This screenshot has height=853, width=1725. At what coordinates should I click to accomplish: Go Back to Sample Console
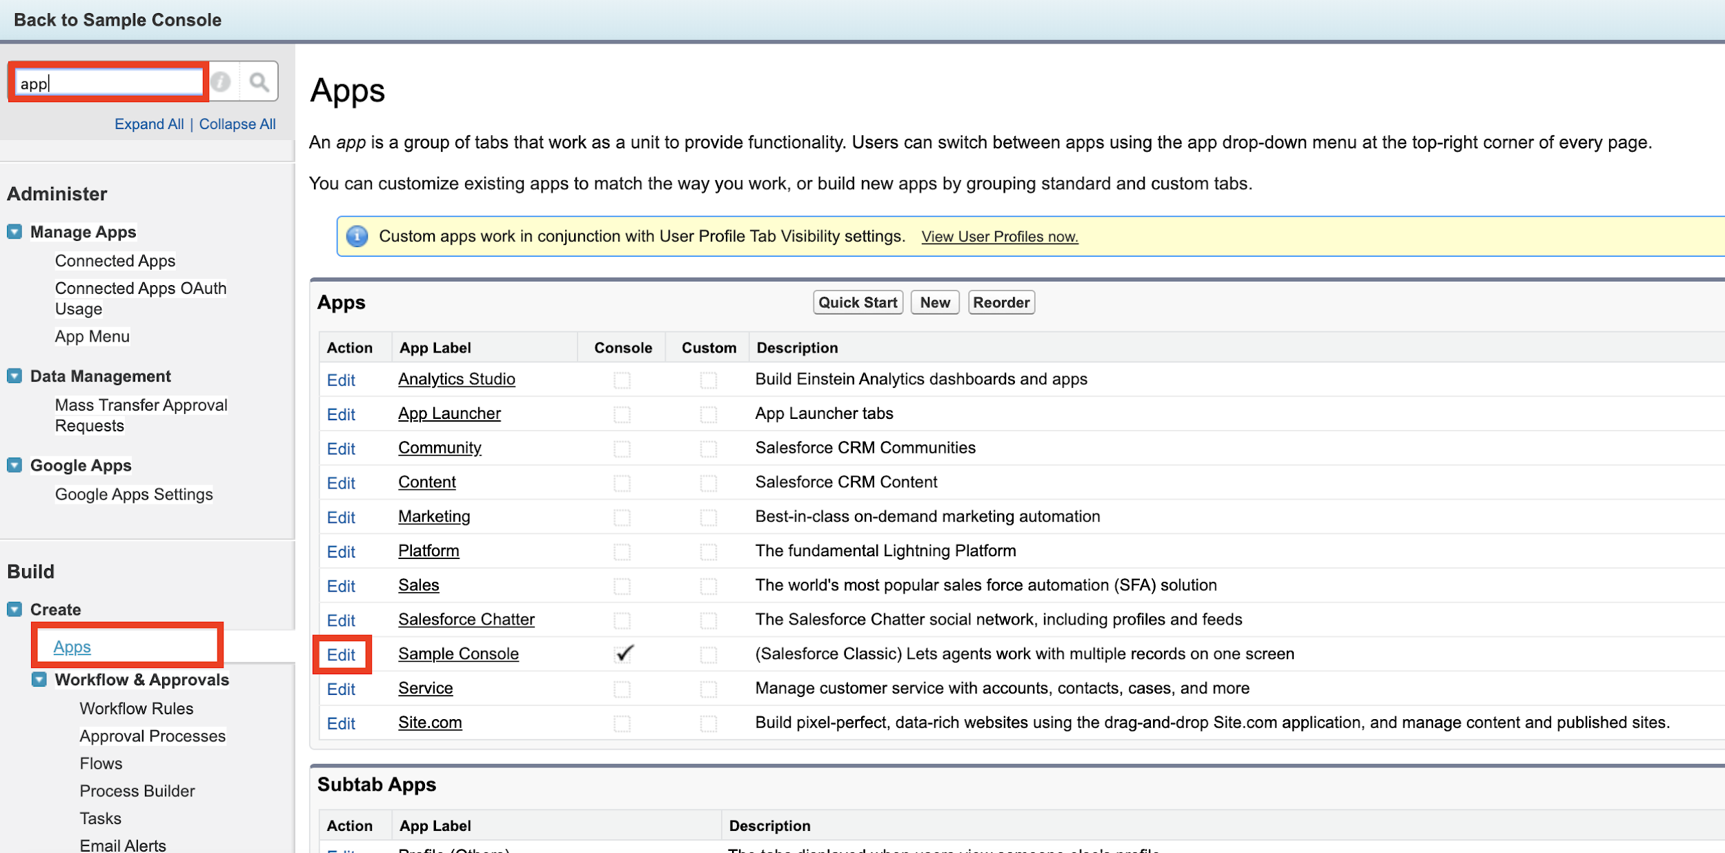pyautogui.click(x=117, y=20)
